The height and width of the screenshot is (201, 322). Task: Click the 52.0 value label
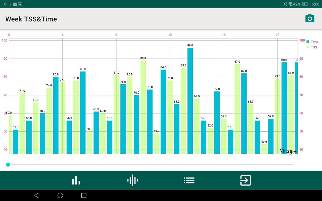pos(210,125)
